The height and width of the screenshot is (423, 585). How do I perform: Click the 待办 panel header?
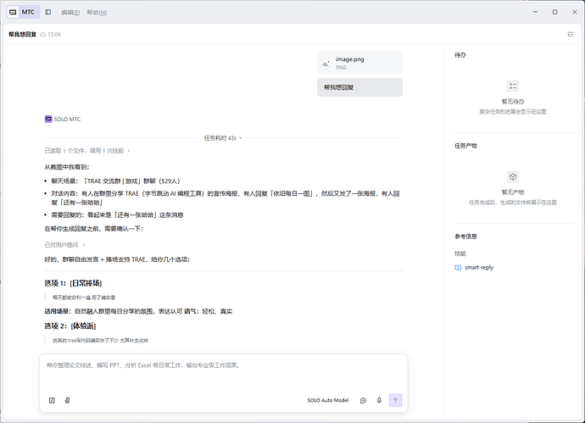[x=460, y=55]
